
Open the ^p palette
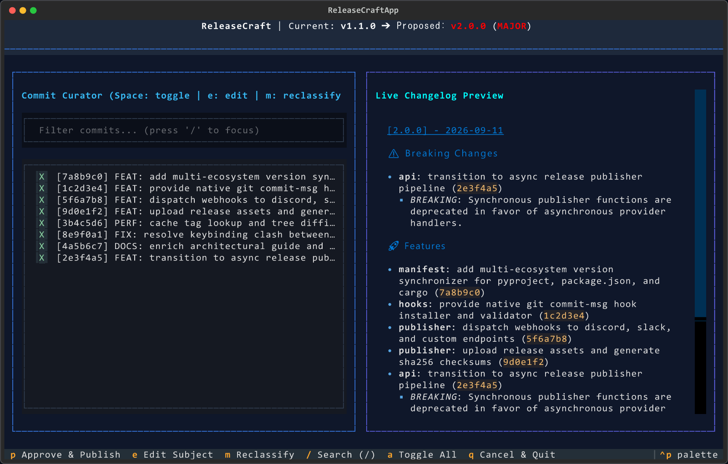pos(689,455)
